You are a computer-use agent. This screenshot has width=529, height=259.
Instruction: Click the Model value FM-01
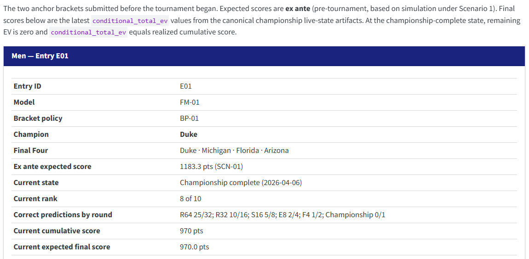click(x=190, y=102)
